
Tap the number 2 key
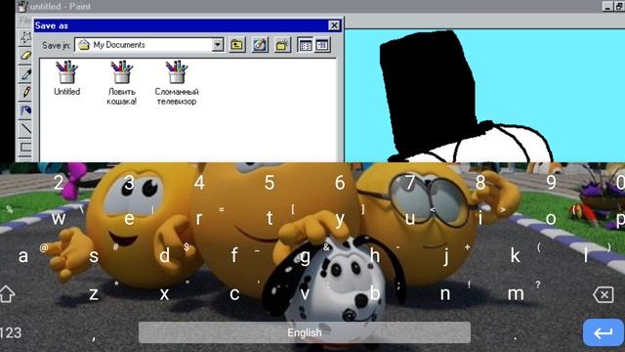[x=59, y=183]
